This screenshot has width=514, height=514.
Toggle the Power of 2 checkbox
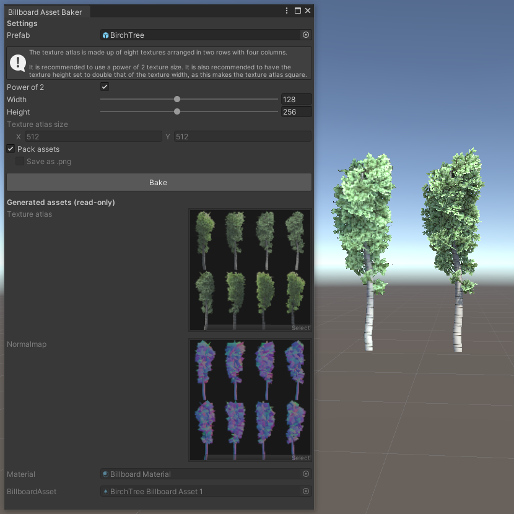(104, 87)
